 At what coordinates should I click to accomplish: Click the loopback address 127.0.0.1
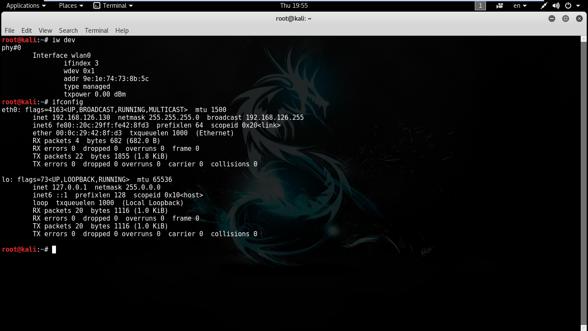click(69, 187)
